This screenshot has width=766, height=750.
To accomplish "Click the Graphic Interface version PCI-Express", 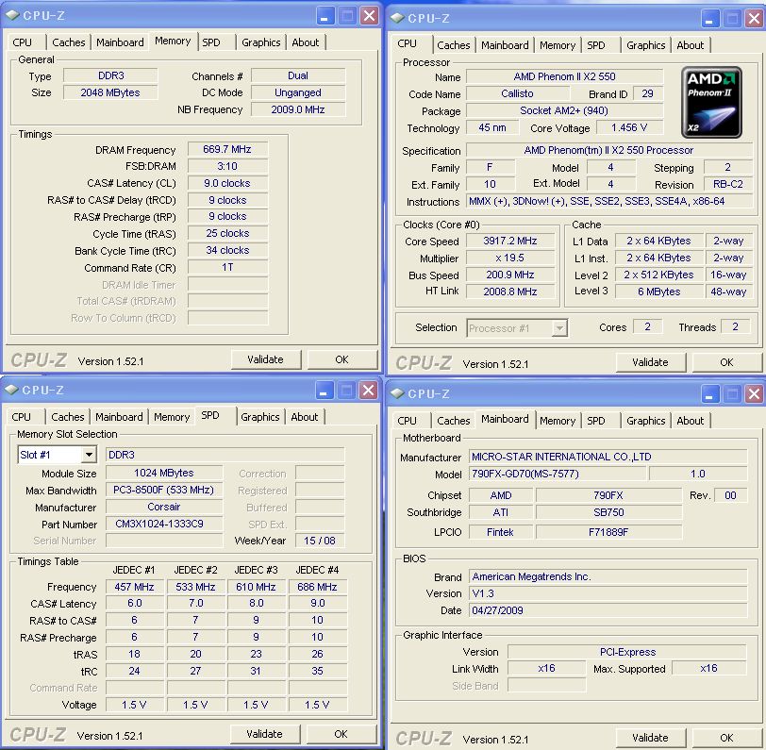I will pyautogui.click(x=627, y=652).
